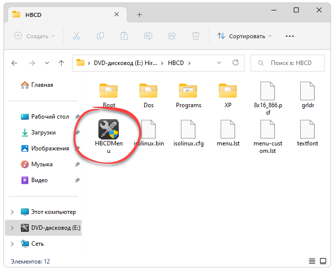Viewport: 333px width, 270px height.
Task: Close the HBCD tab
Action: pyautogui.click(x=117, y=14)
